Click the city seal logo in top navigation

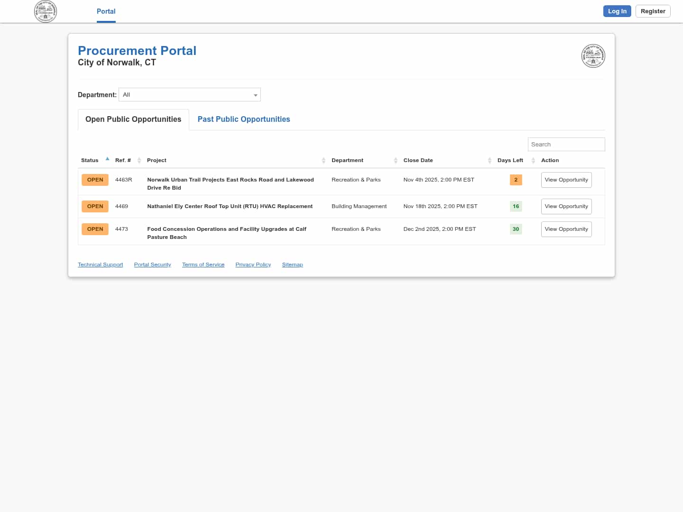46,11
